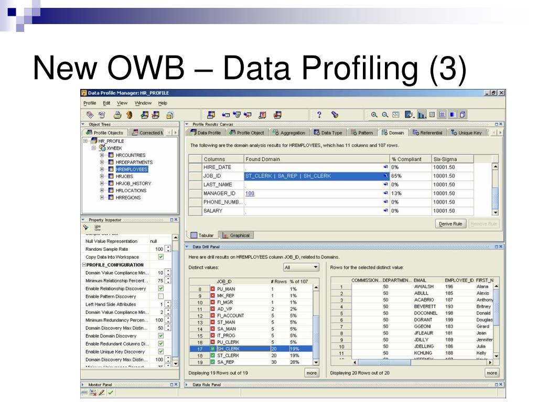This screenshot has height=402, width=537.
Task: Click the Found Domain column header
Action: pos(317,159)
